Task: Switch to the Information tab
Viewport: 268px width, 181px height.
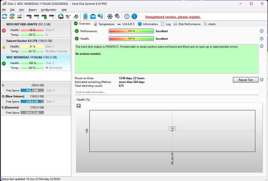Action: pos(148,24)
